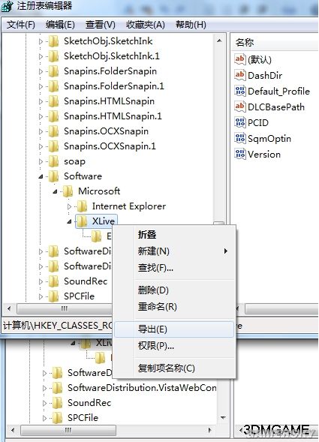Click the (默认) default value icon
The height and width of the screenshot is (442, 319).
(239, 59)
